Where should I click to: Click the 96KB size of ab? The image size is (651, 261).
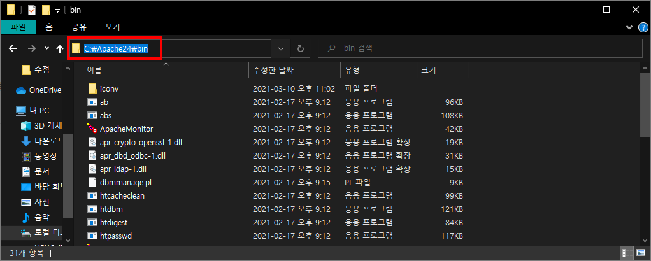click(454, 102)
